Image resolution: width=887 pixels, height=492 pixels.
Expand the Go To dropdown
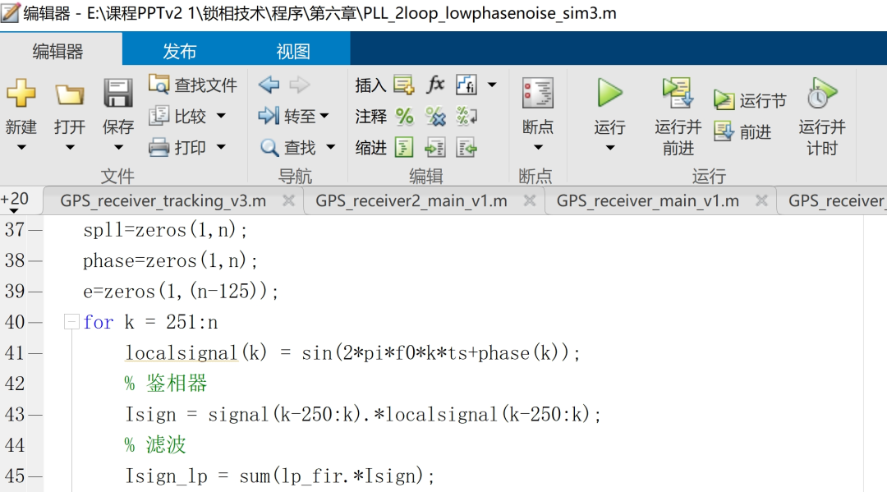[324, 117]
